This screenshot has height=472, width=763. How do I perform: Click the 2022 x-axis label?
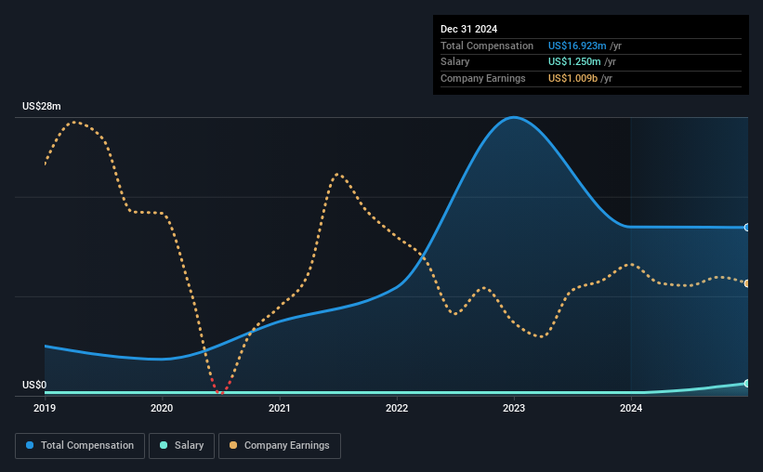397,408
